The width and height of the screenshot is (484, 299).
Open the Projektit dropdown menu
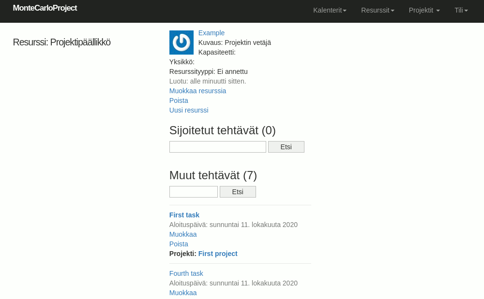tap(424, 10)
